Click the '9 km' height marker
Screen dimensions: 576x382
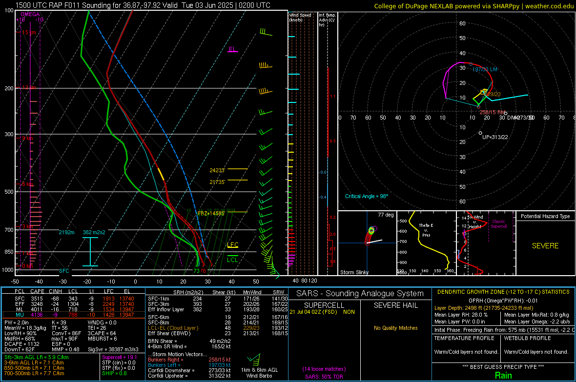[27, 139]
